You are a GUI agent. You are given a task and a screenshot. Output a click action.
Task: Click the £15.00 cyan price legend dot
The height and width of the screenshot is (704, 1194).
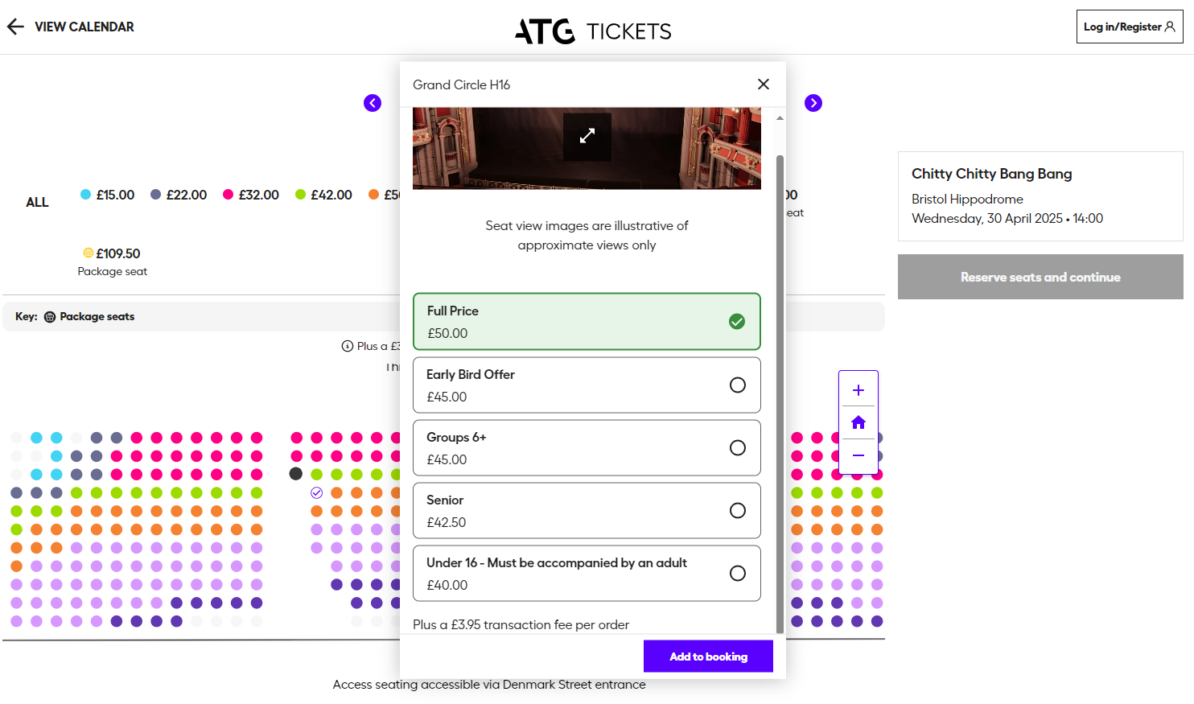(84, 194)
